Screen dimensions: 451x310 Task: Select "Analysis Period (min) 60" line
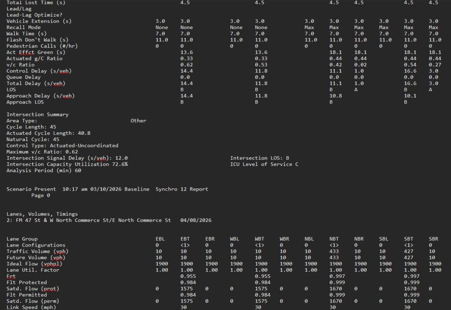click(44, 171)
